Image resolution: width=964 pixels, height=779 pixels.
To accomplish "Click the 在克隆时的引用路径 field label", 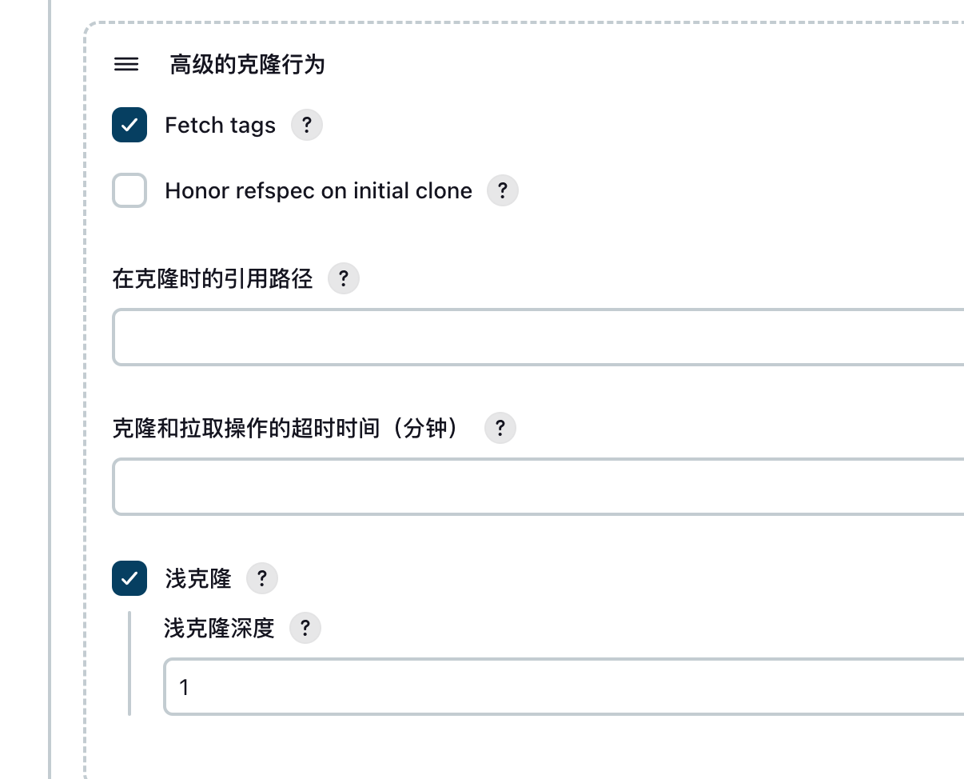I will coord(213,279).
